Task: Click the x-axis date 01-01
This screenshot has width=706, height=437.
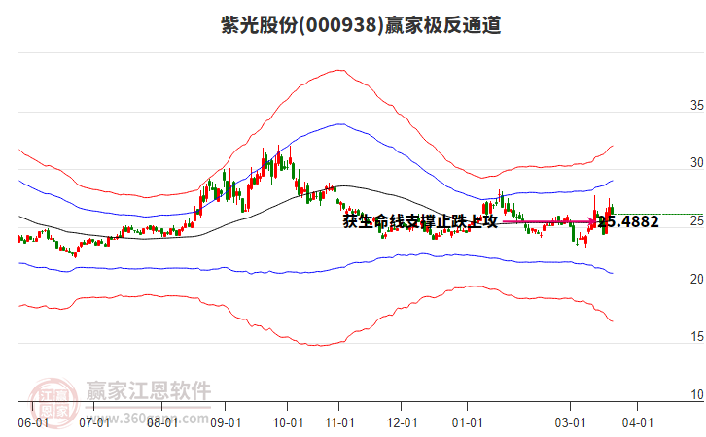Action: pyautogui.click(x=468, y=422)
